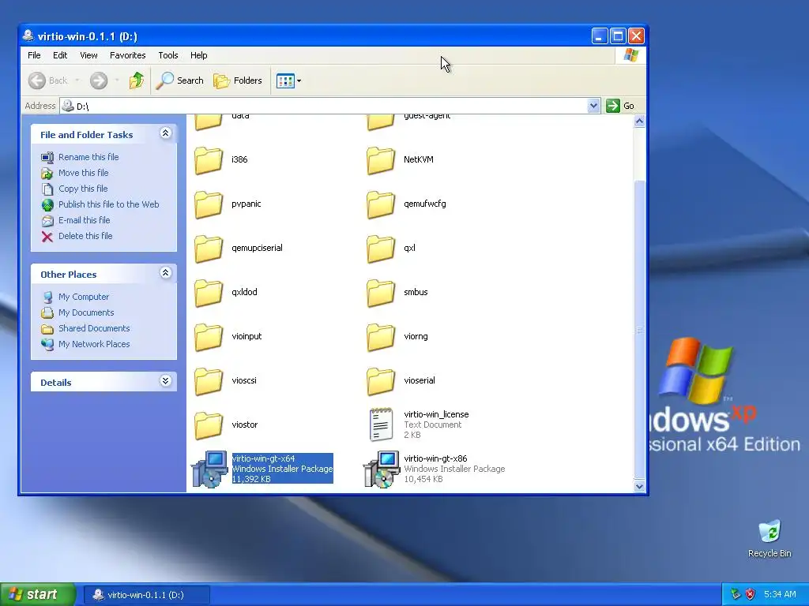
Task: Click the Up folder toolbar icon
Action: (x=137, y=80)
